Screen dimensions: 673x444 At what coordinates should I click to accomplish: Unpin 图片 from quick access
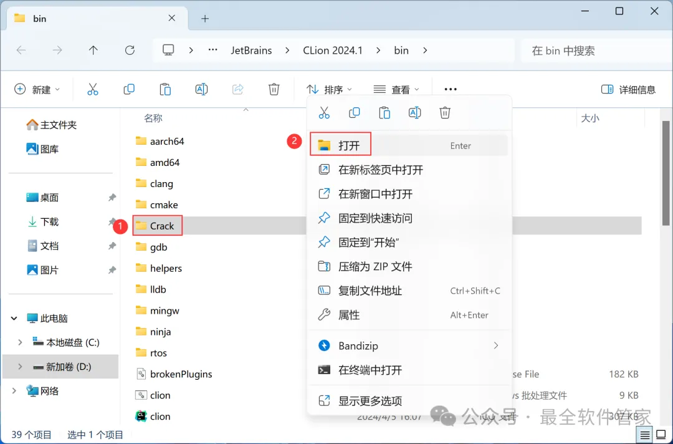(x=112, y=270)
